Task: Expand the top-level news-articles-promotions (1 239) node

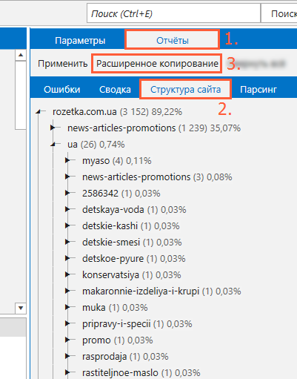Action: coord(53,128)
